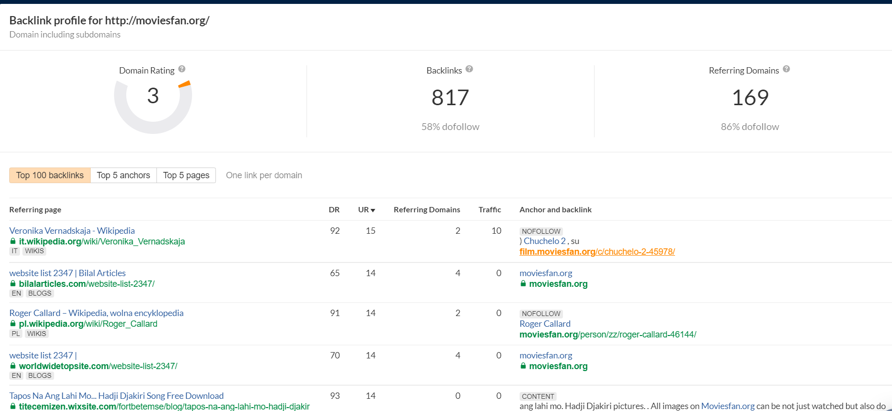This screenshot has height=411, width=892.
Task: Switch to the Top 5 anchors tab
Action: coord(123,175)
